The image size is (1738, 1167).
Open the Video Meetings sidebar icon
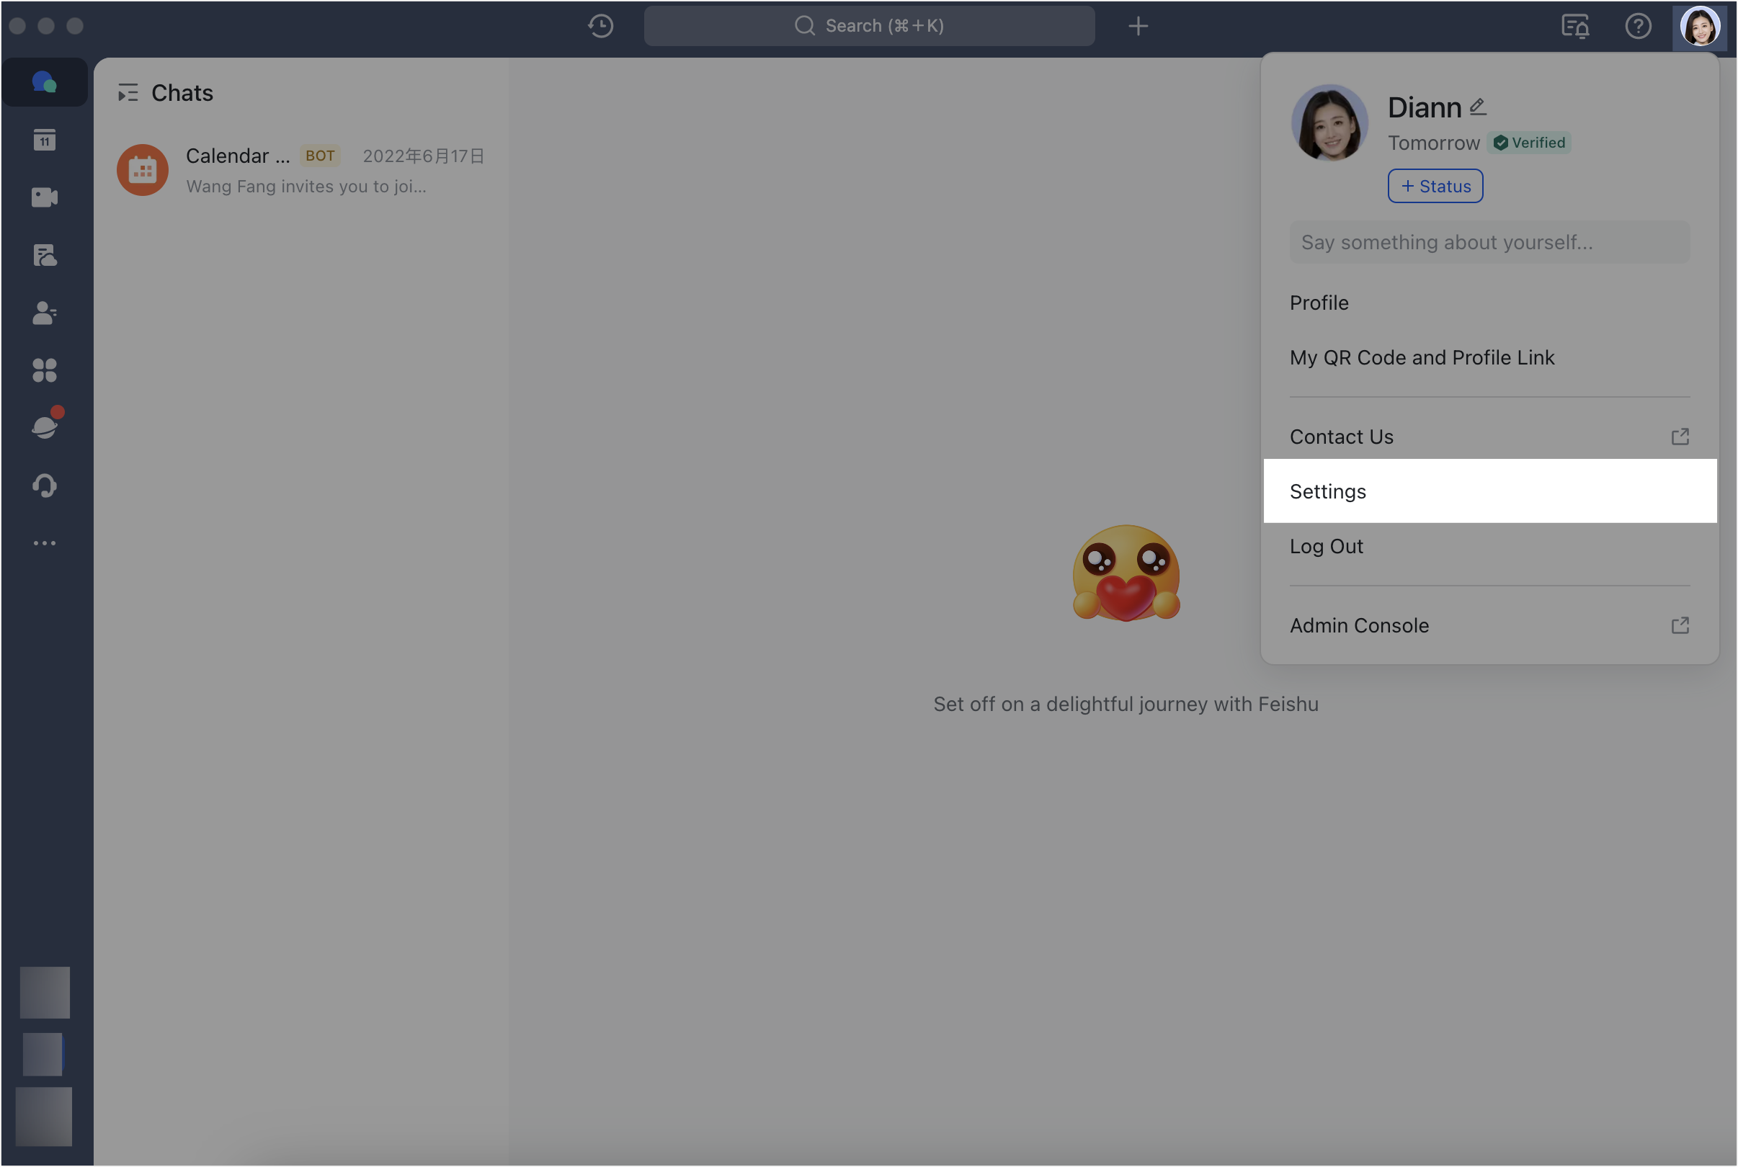pyautogui.click(x=44, y=197)
